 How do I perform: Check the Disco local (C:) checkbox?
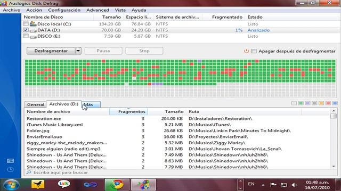pyautogui.click(x=26, y=23)
